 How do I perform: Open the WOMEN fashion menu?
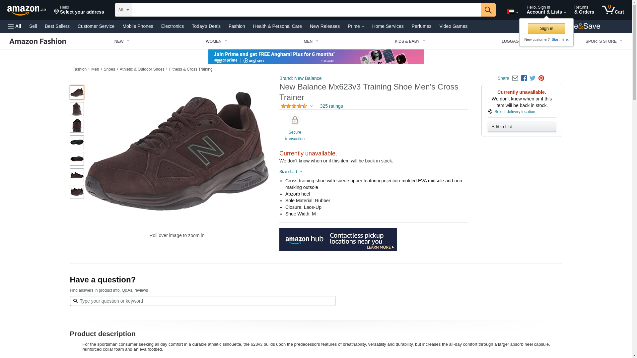point(216,41)
